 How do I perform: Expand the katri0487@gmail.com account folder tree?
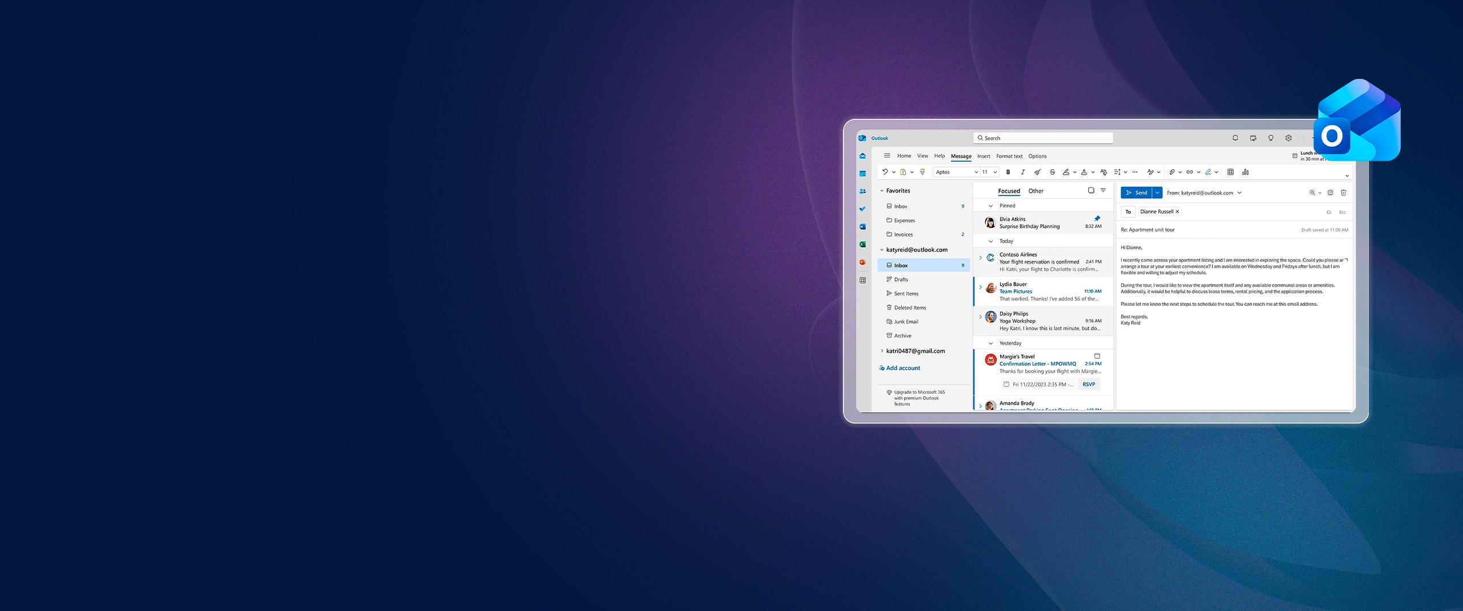882,351
